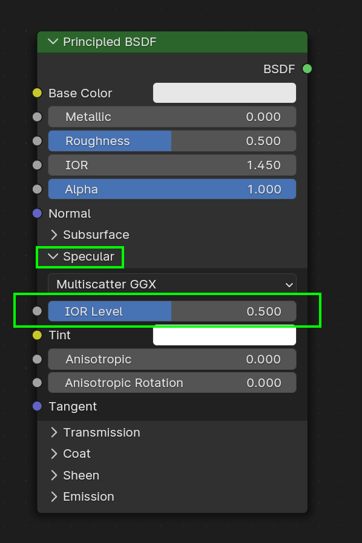Collapse the Specular section
The width and height of the screenshot is (362, 543).
[53, 257]
